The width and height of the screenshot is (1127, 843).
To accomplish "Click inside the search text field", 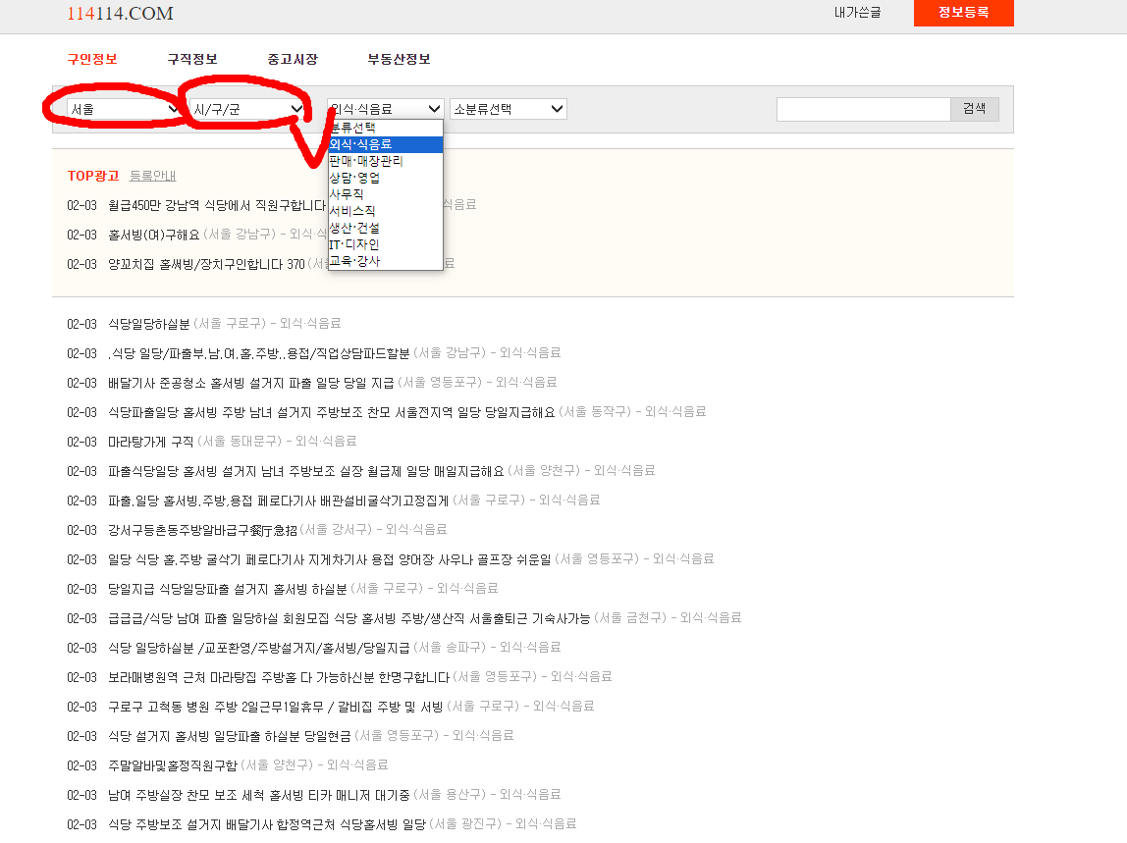I will point(863,109).
